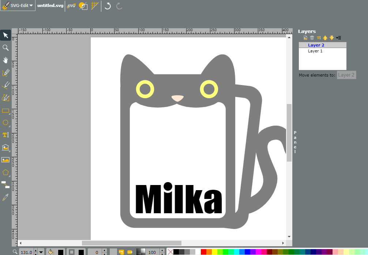This screenshot has height=255, width=368.
Task: Toggle wireframe mode icon
Action: 83,6
